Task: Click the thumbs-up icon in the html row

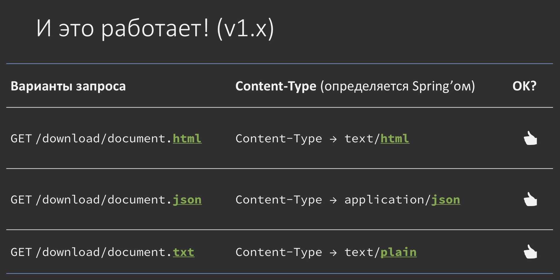Action: tap(530, 138)
